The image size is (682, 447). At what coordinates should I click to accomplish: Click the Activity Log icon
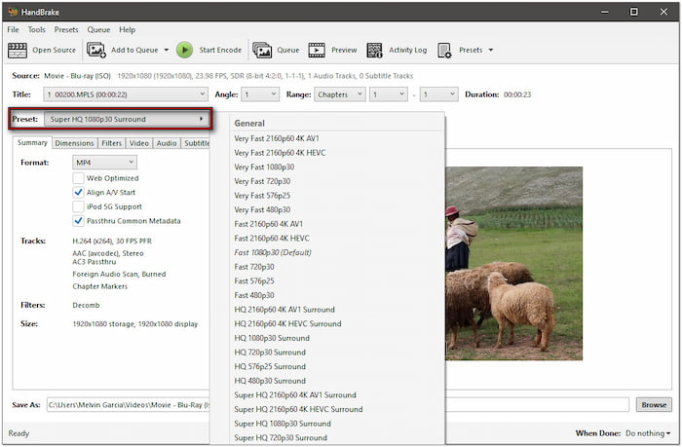tap(374, 50)
